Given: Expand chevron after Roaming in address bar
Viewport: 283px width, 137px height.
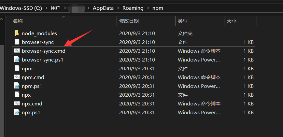Looking at the screenshot, I should tap(148, 8).
